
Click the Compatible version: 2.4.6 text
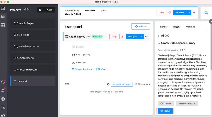pos(171,50)
